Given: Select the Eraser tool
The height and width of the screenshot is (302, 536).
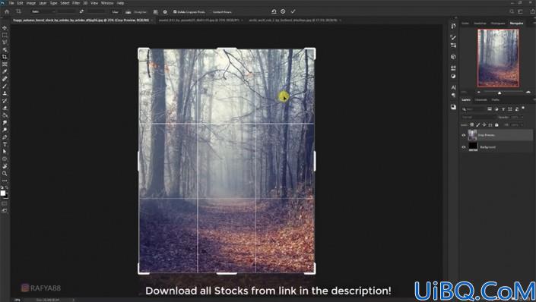Looking at the screenshot, I should pyautogui.click(x=5, y=108).
